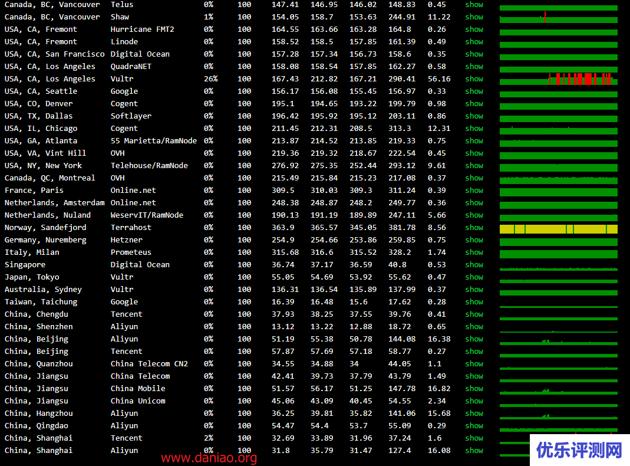Viewport: 630px width, 466px height.
Task: Select '55 Marietta/RamNode' provider text
Action: (x=154, y=141)
